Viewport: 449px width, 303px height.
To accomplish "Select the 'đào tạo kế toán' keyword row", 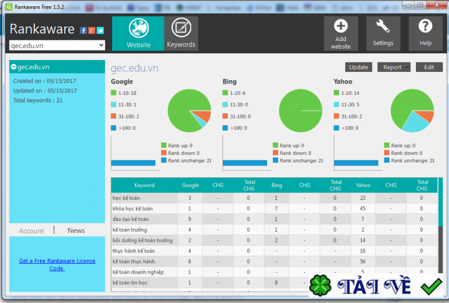I will [274, 219].
